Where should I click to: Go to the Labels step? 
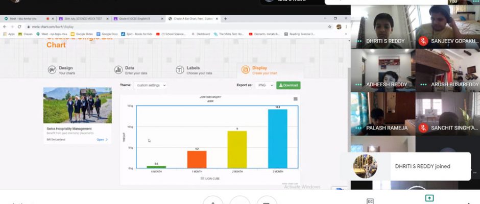[x=194, y=70]
